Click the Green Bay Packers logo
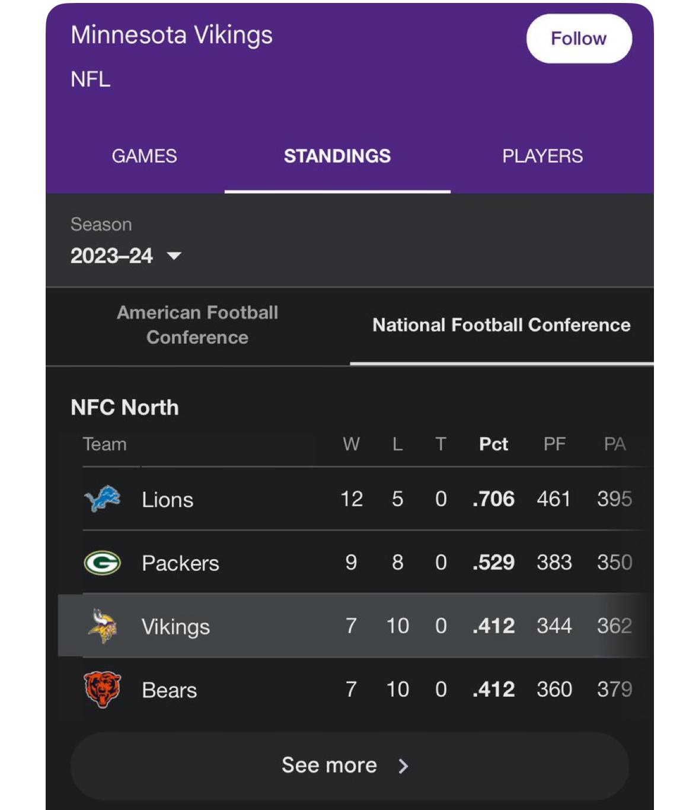The height and width of the screenshot is (810, 699). pyautogui.click(x=102, y=563)
